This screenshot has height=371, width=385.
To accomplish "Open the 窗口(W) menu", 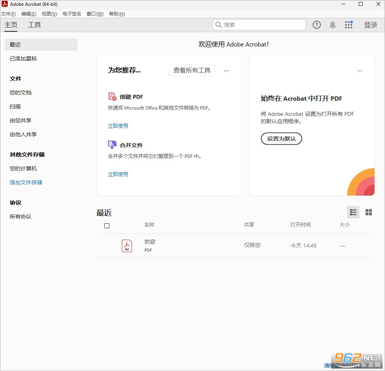I will [95, 14].
